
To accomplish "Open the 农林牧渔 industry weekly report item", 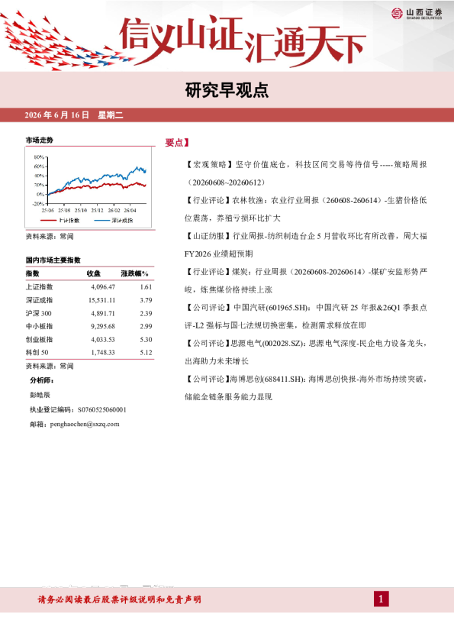I will [x=306, y=209].
